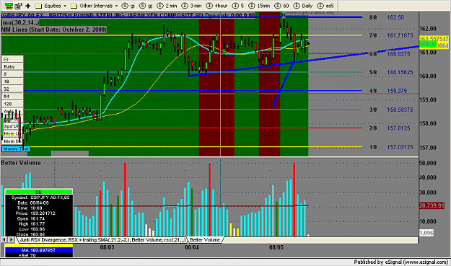Click the (-) Murrey frame button
Image resolution: width=451 pixels, height=266 pixels.
(x=12, y=59)
